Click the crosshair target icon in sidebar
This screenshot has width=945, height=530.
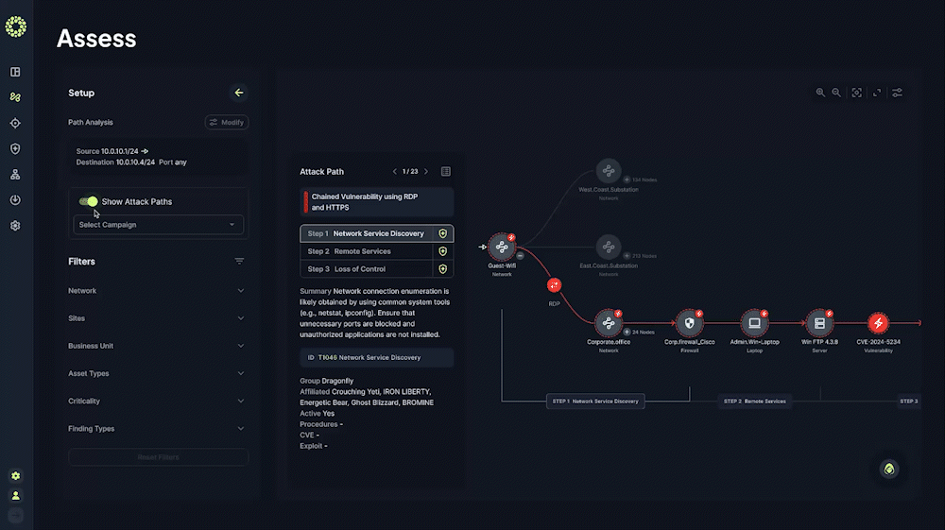pyautogui.click(x=15, y=123)
